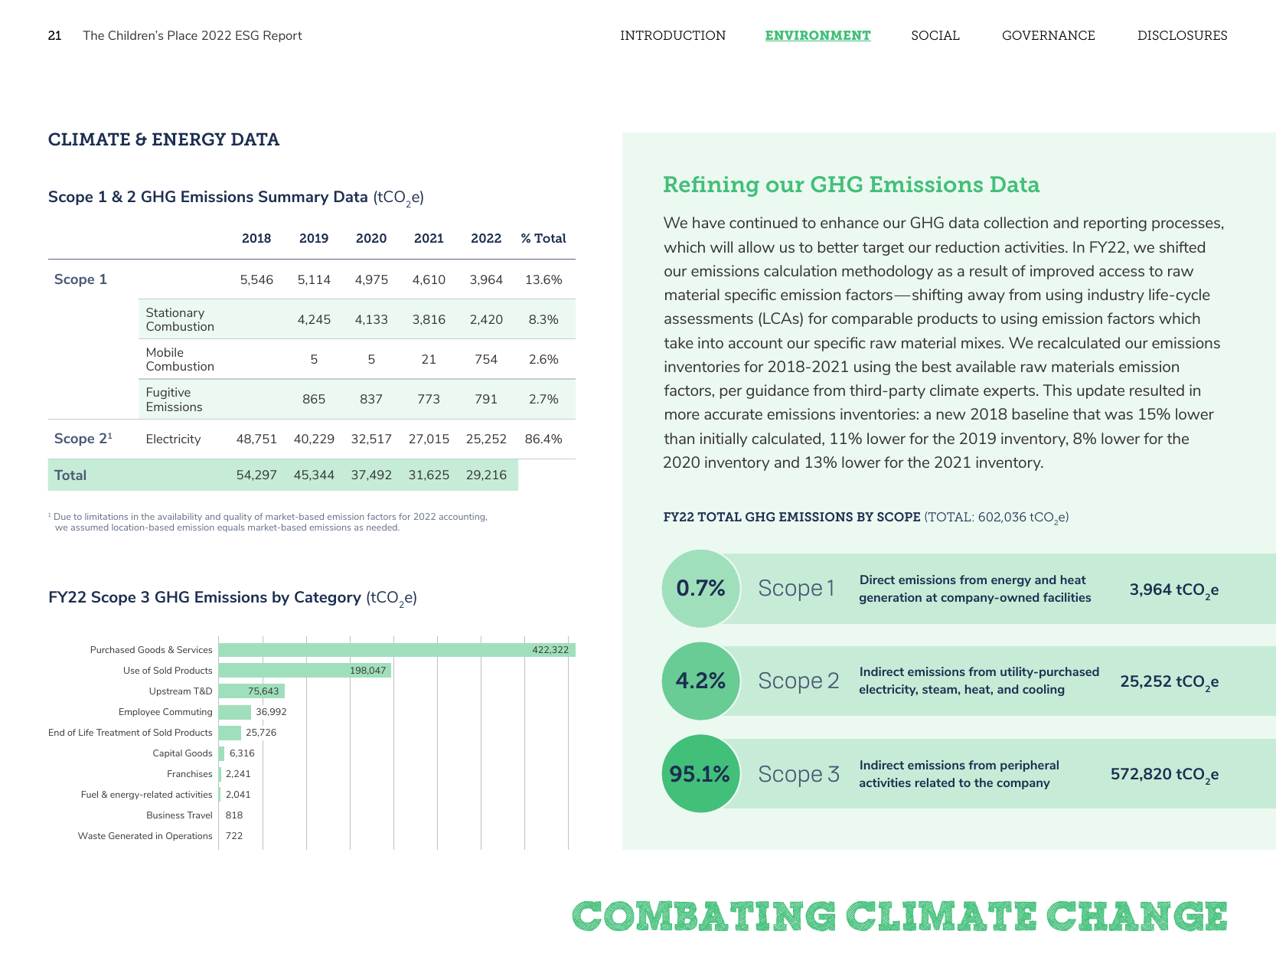This screenshot has width=1276, height=957.
Task: Click Stationary Combustion row label
Action: coord(180,319)
